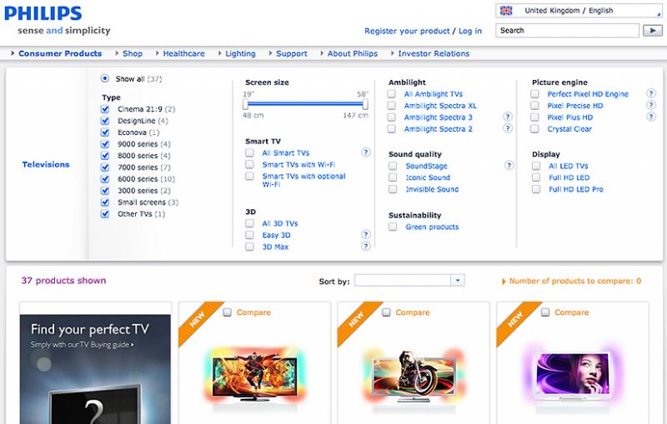The height and width of the screenshot is (424, 667).
Task: Open the Sort by dropdown
Action: 409,281
